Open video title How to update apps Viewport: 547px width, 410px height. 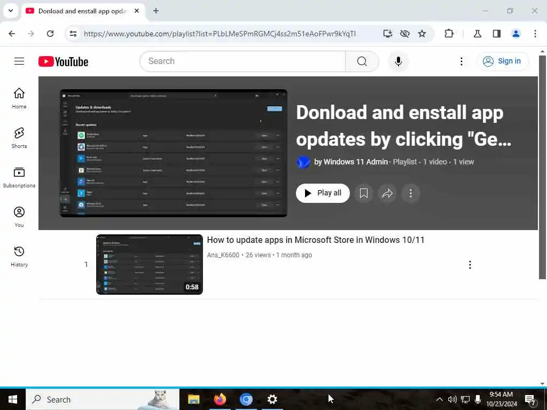coord(315,240)
